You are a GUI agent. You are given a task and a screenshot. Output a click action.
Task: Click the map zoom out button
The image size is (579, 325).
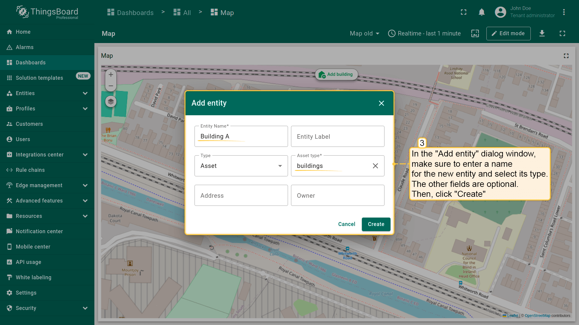[111, 86]
